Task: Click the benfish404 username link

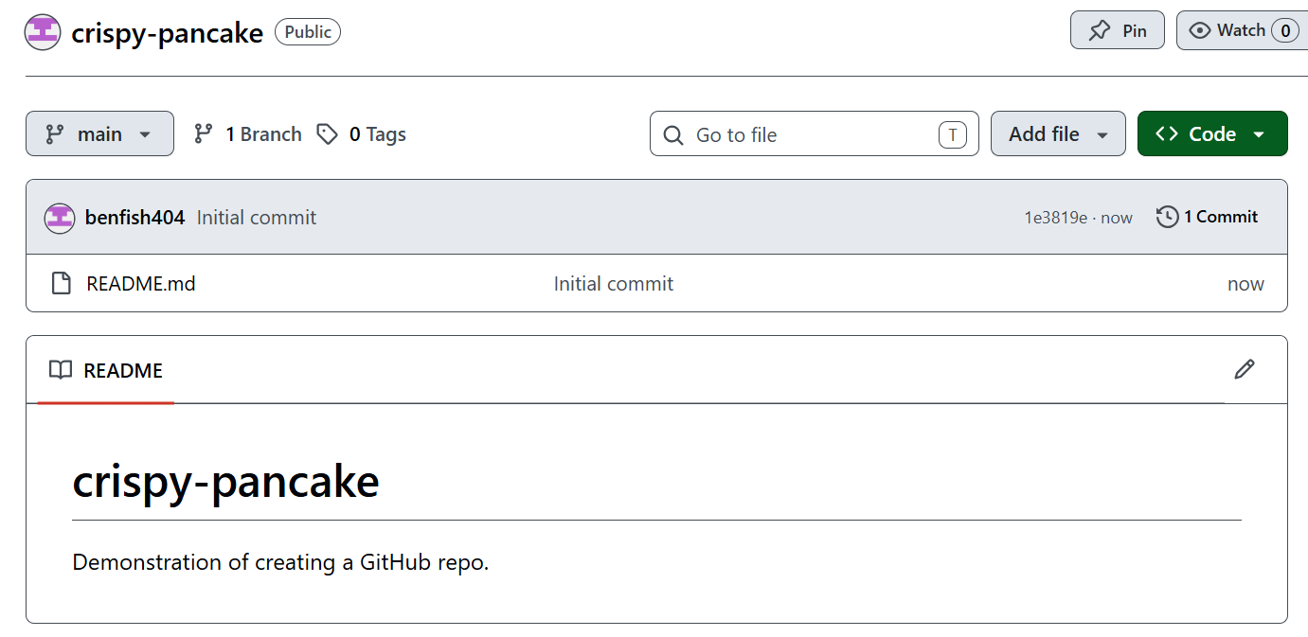Action: pyautogui.click(x=134, y=218)
